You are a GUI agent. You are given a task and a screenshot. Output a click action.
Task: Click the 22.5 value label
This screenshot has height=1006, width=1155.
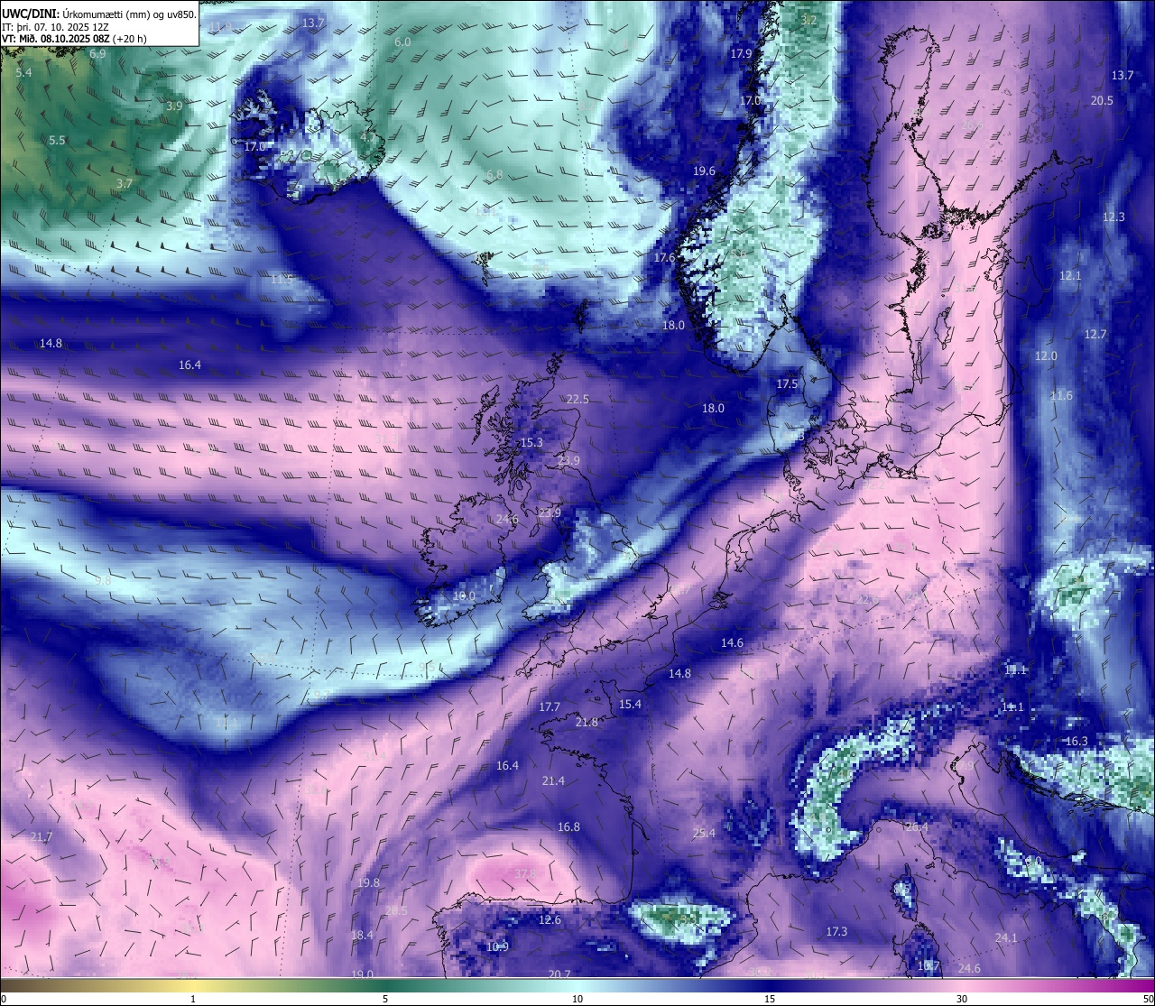[x=577, y=400]
